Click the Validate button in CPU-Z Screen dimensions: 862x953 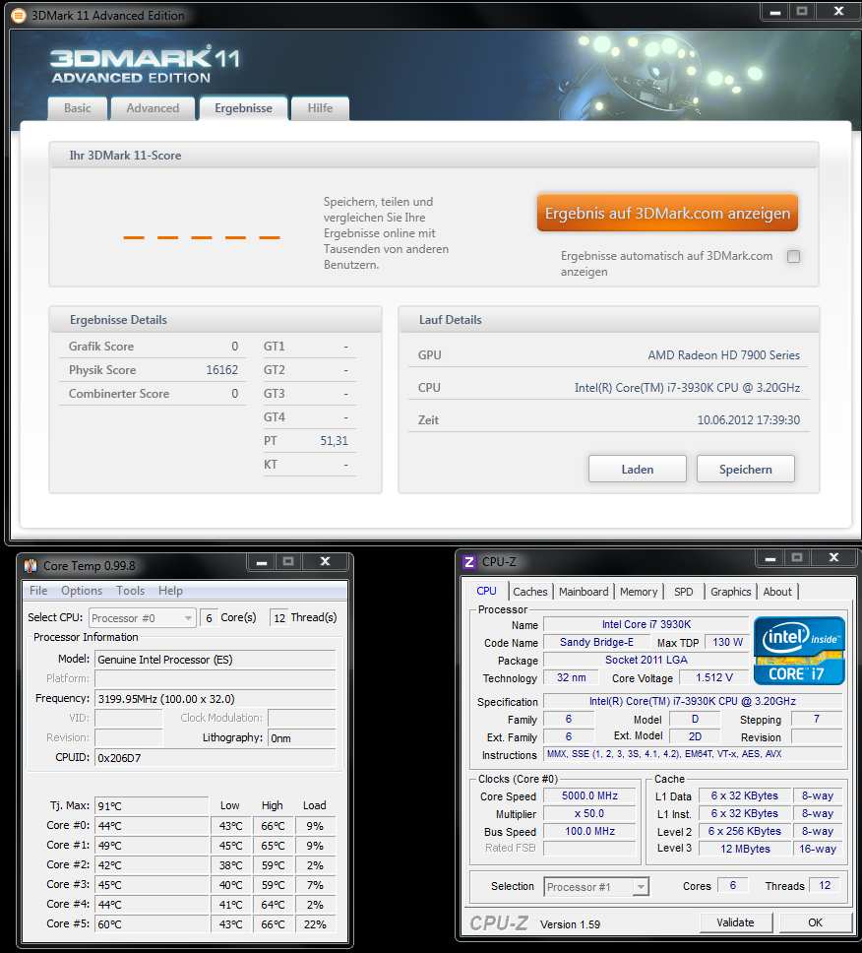click(735, 922)
